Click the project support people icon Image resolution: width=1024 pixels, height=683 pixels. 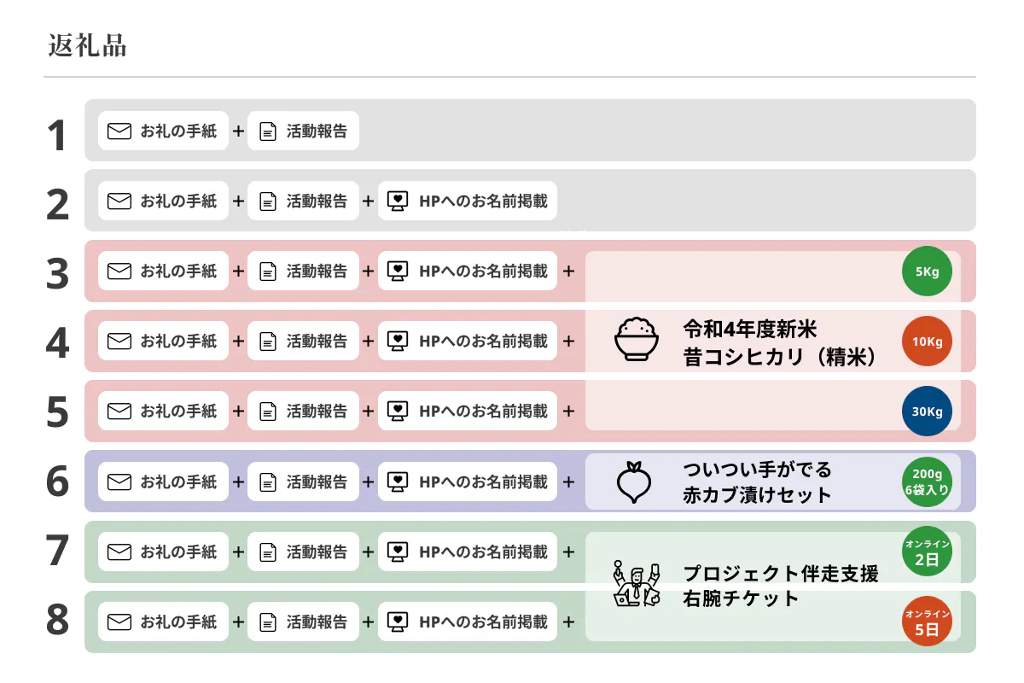pyautogui.click(x=637, y=585)
